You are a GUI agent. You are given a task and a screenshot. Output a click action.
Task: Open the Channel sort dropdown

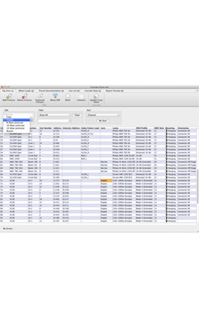[x=103, y=115]
